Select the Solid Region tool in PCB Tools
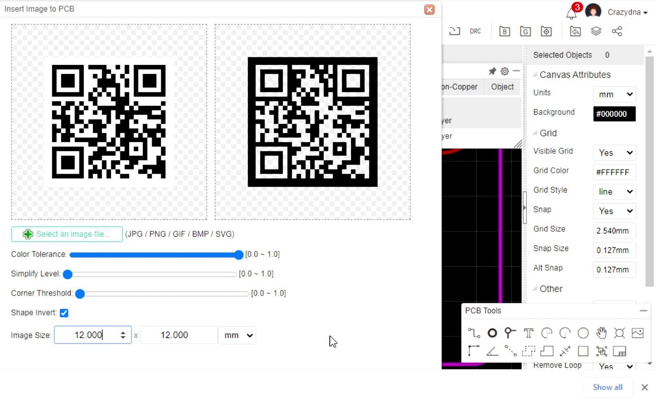656x405 pixels. [547, 351]
